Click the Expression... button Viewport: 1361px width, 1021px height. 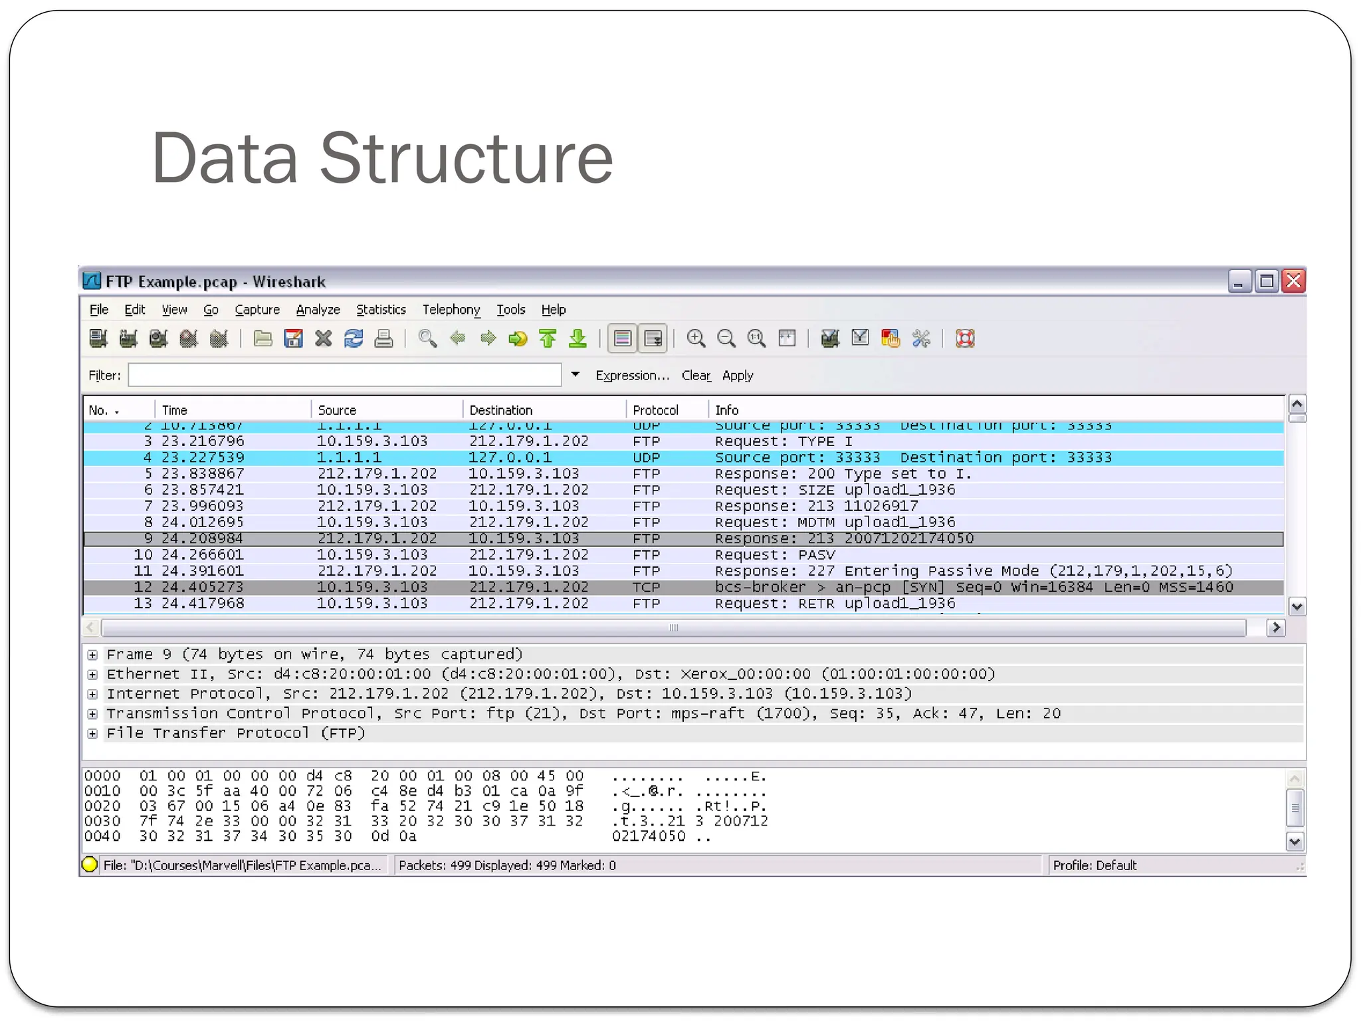point(632,376)
